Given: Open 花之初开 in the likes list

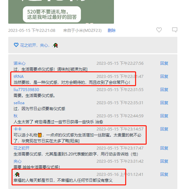Looking at the screenshot, I should coord(28,45).
